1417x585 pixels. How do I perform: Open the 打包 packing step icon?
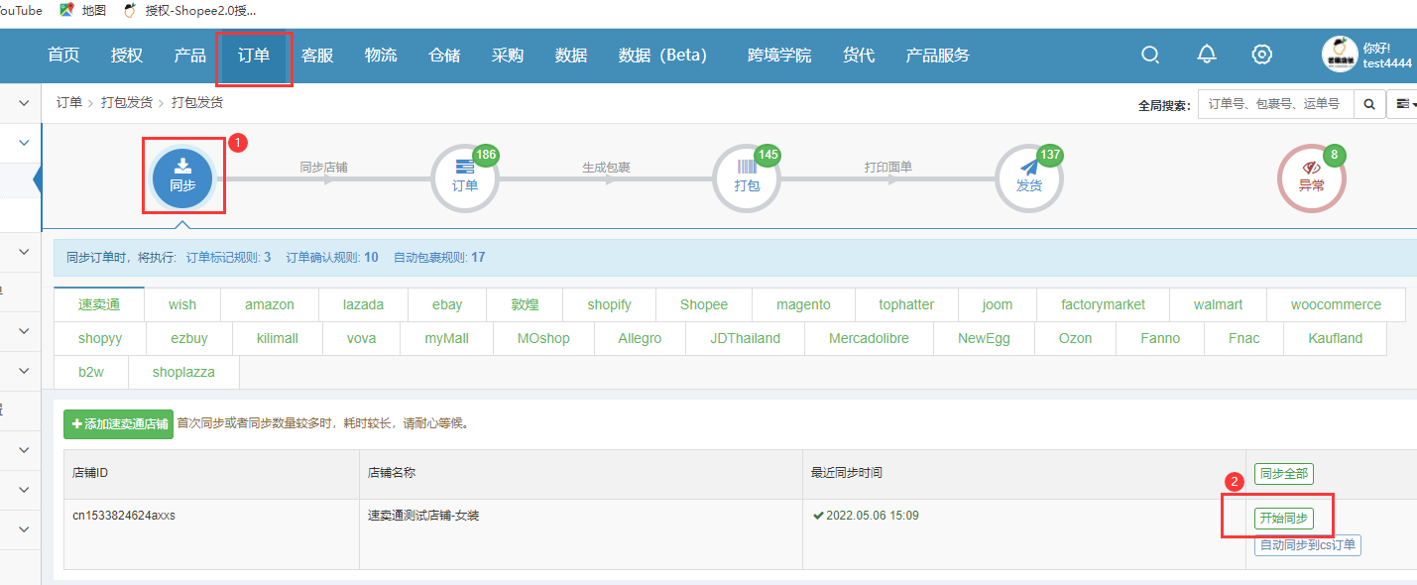tap(747, 178)
